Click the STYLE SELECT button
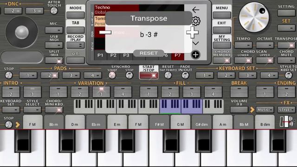 point(32,109)
